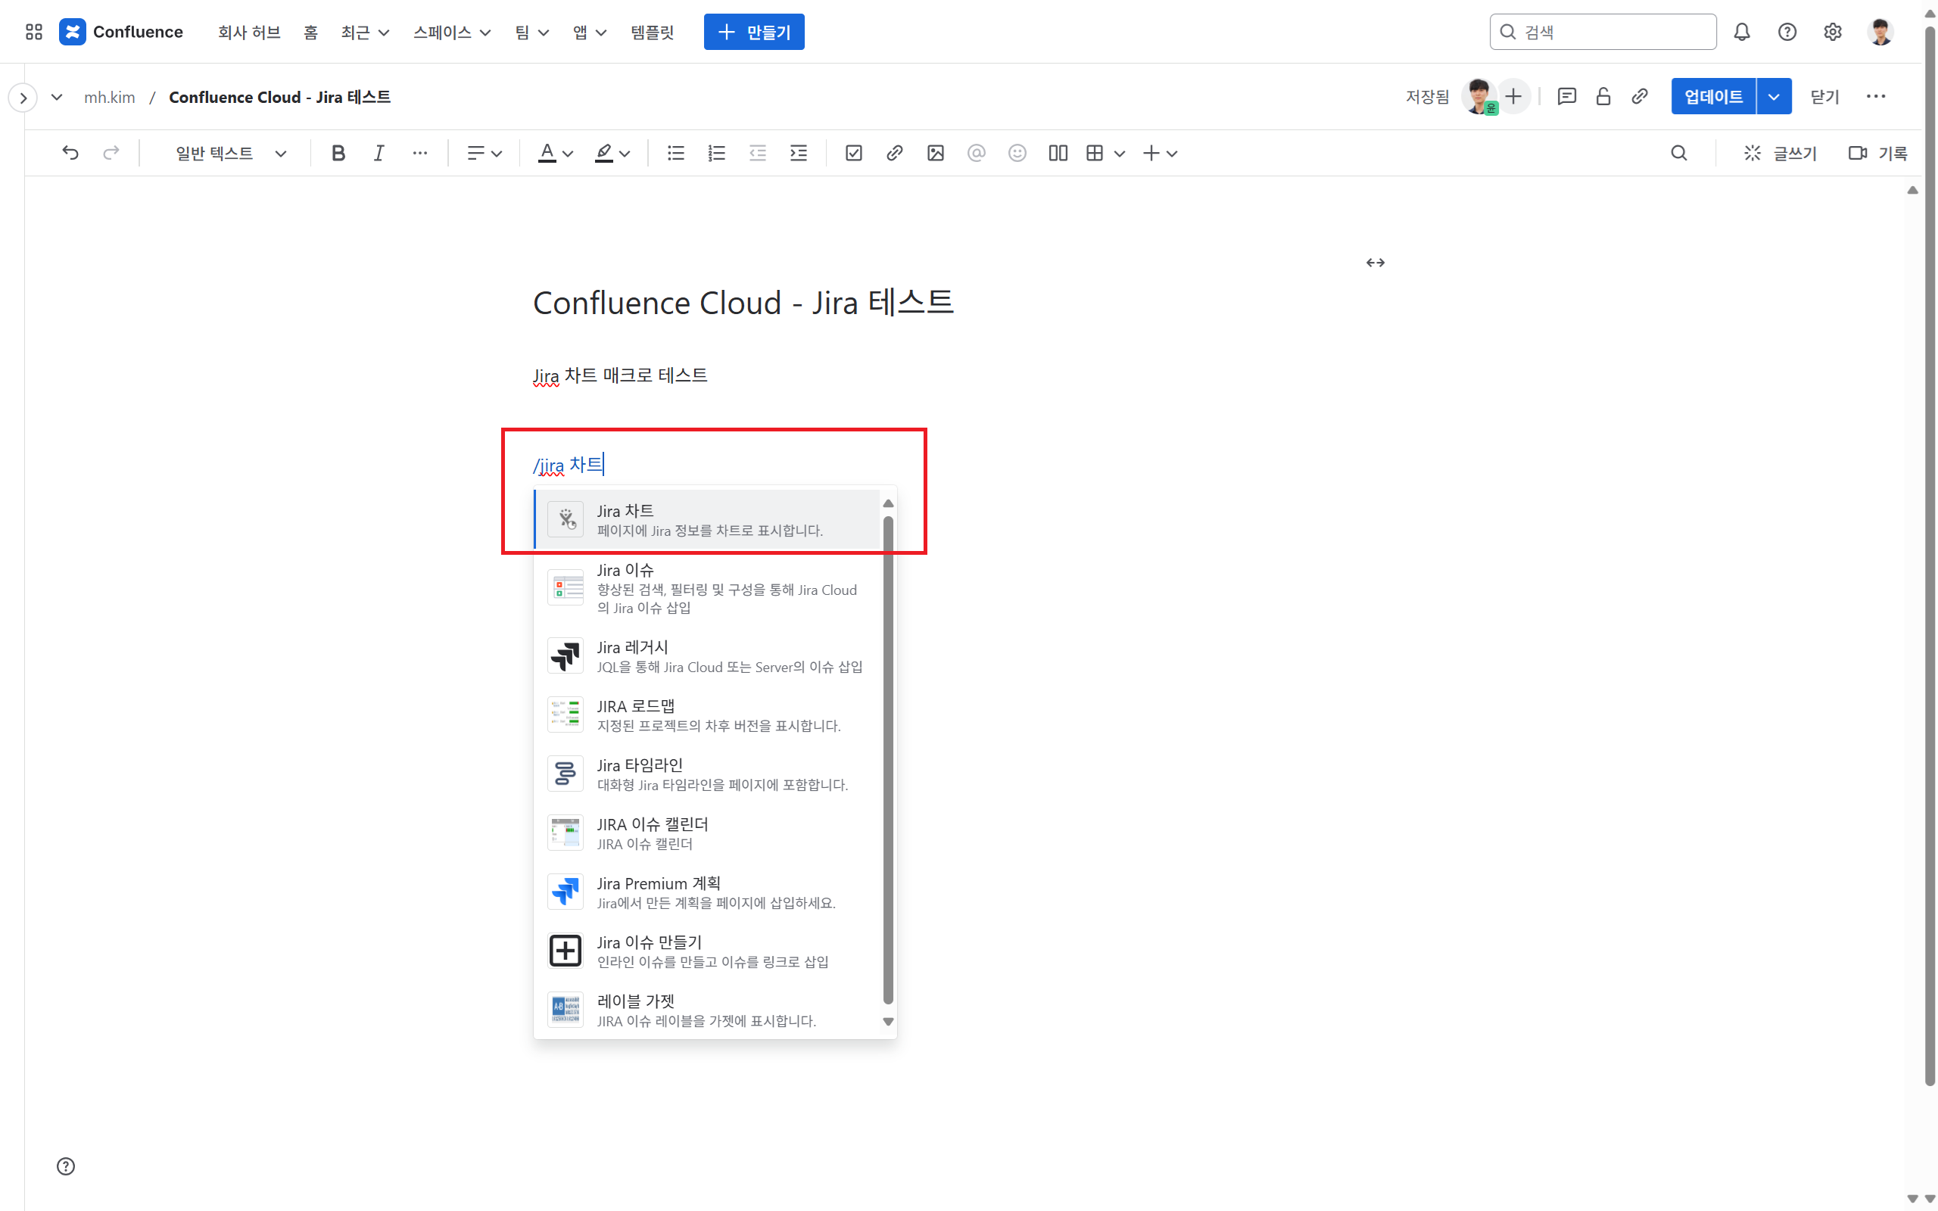1938x1211 pixels.
Task: Insert a numbered list
Action: pyautogui.click(x=717, y=153)
